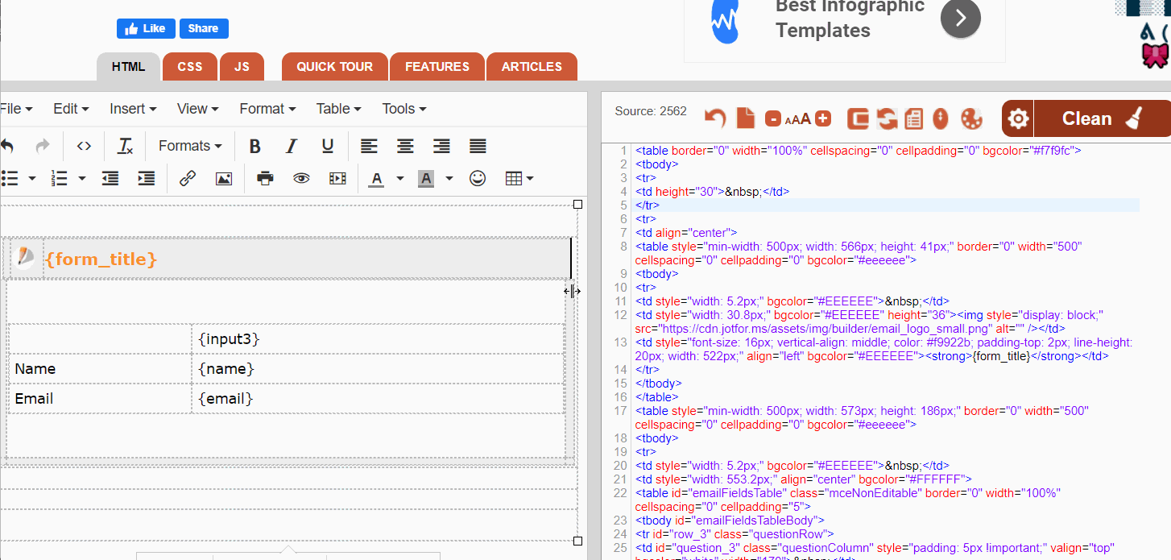Click the insert media film icon
This screenshot has width=1171, height=560.
pyautogui.click(x=337, y=178)
